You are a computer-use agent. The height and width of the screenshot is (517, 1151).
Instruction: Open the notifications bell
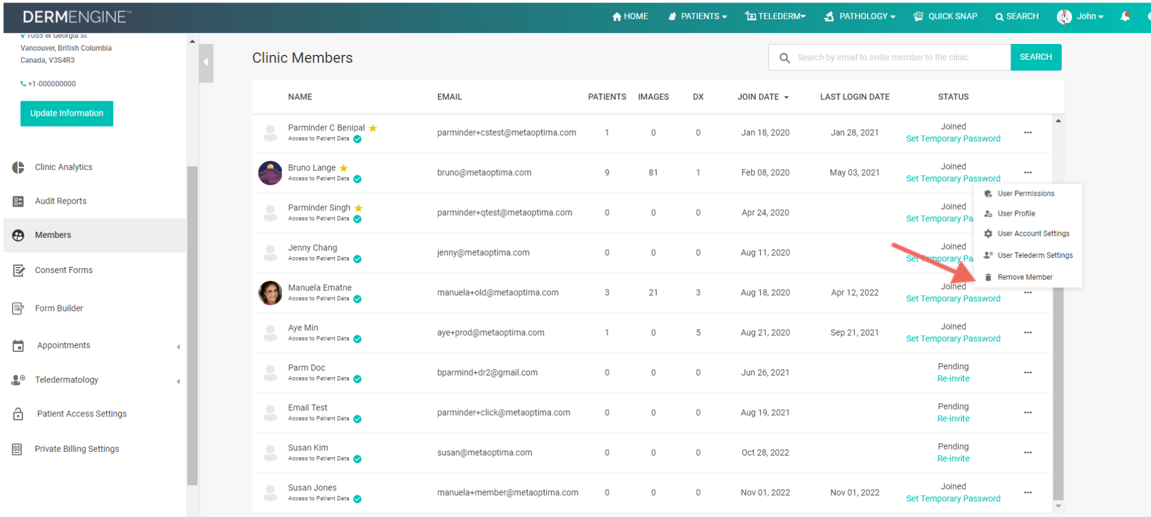point(1125,16)
